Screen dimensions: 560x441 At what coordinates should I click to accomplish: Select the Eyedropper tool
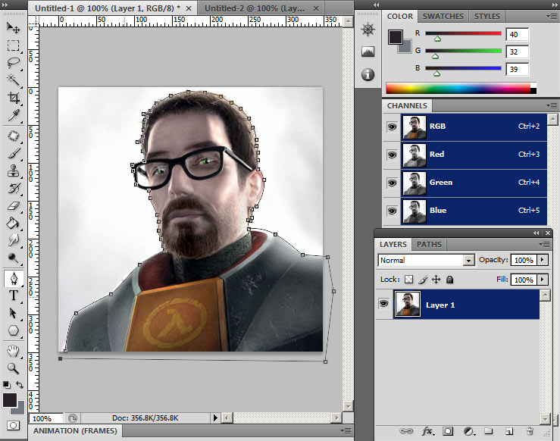click(x=13, y=115)
